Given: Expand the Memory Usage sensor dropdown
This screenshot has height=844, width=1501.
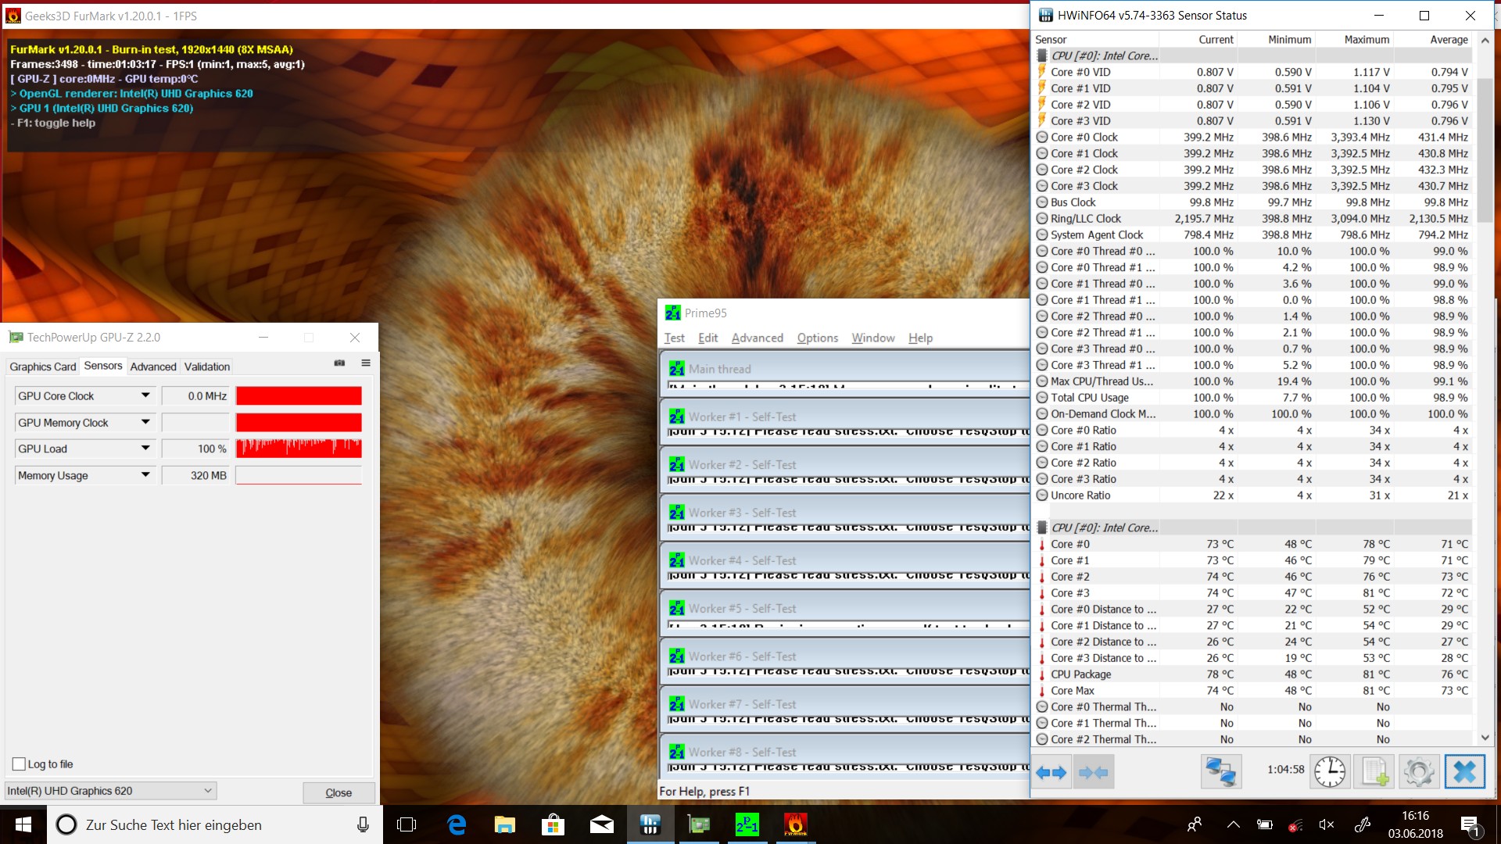Looking at the screenshot, I should (145, 475).
